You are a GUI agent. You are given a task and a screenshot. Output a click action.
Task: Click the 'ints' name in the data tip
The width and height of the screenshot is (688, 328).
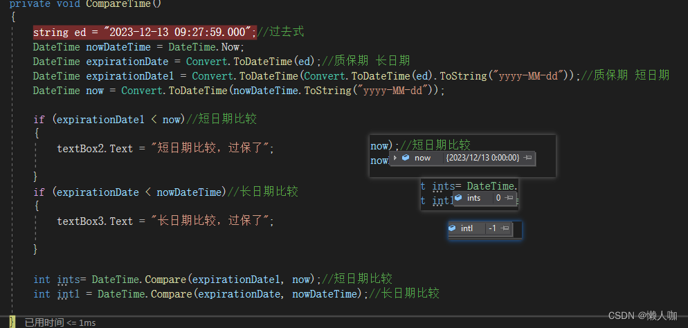474,198
